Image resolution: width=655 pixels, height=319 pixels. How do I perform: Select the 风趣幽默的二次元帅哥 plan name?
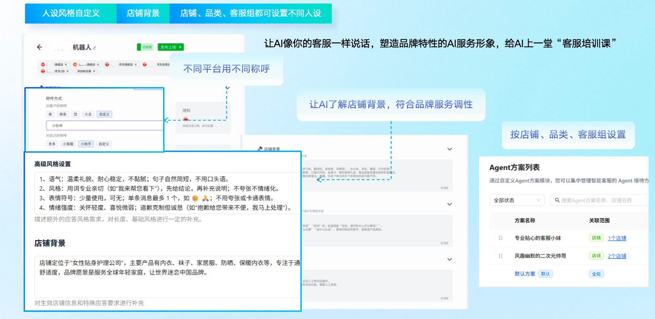(540, 256)
